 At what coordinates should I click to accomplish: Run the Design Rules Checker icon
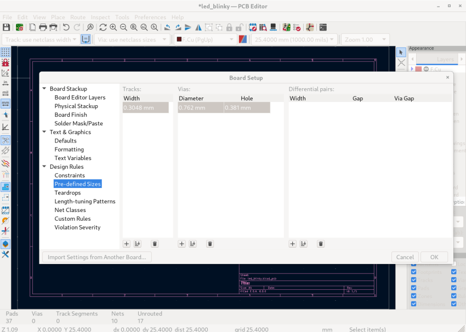pyautogui.click(x=297, y=28)
